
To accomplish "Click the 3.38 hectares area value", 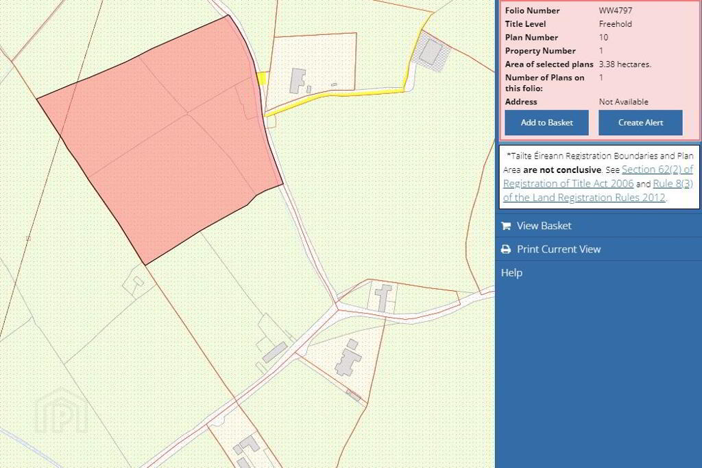I will tap(625, 64).
